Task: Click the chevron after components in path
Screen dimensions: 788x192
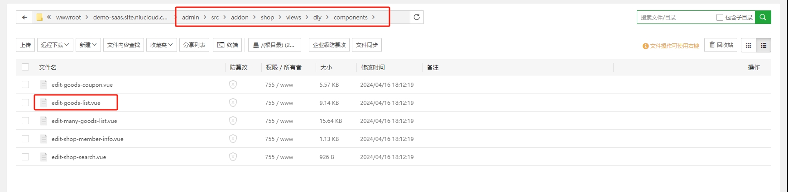Action: tap(373, 17)
